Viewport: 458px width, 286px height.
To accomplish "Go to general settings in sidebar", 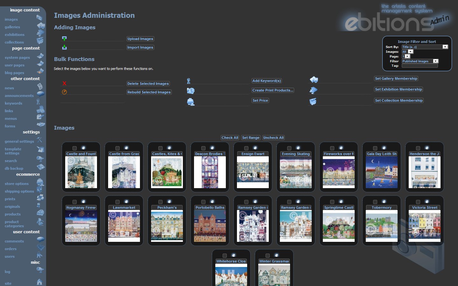I will pos(19,141).
